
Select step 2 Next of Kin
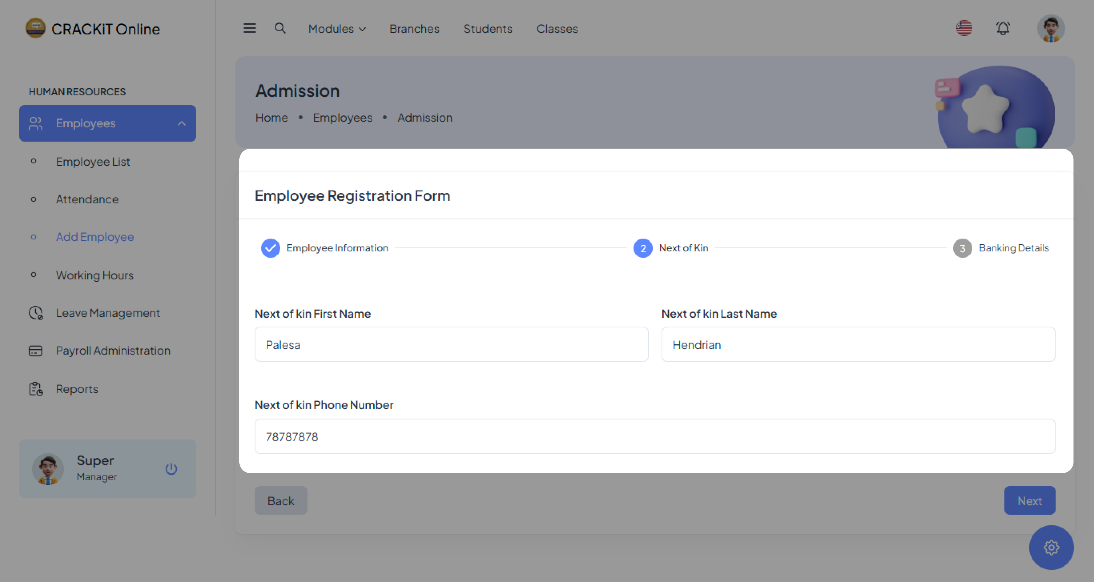point(643,248)
